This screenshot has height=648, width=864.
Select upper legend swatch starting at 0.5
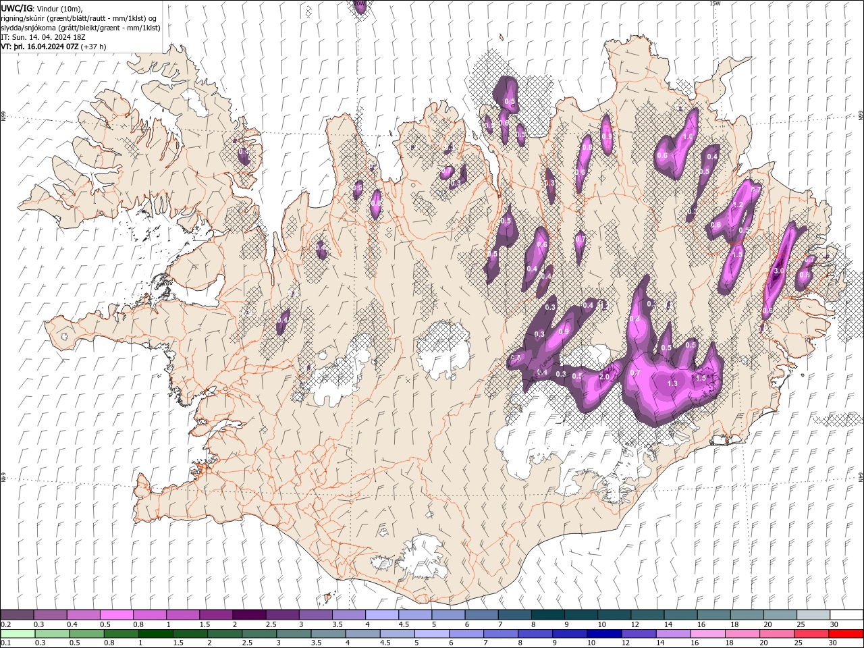click(116, 614)
